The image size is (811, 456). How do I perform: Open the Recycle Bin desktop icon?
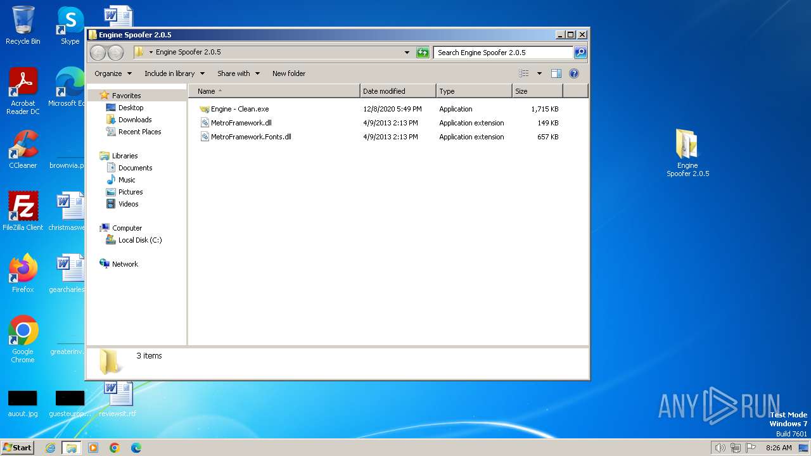click(x=23, y=25)
